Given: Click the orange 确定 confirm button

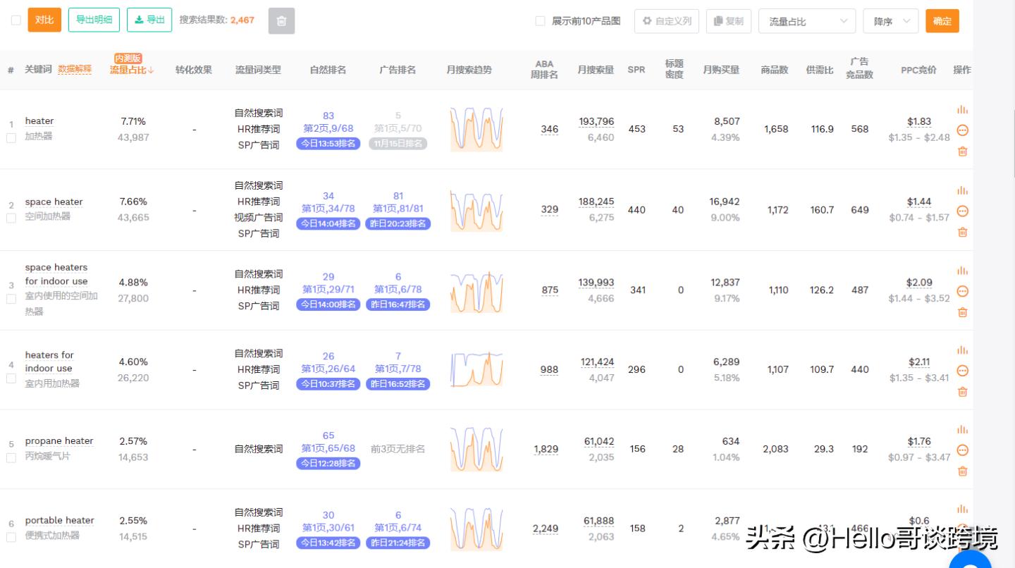Looking at the screenshot, I should pyautogui.click(x=942, y=20).
